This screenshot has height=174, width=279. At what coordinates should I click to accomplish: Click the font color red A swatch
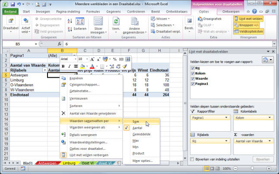(x=92, y=66)
